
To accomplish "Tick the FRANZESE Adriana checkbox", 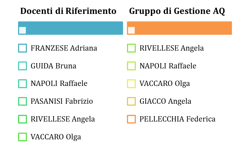I will [x=22, y=48].
